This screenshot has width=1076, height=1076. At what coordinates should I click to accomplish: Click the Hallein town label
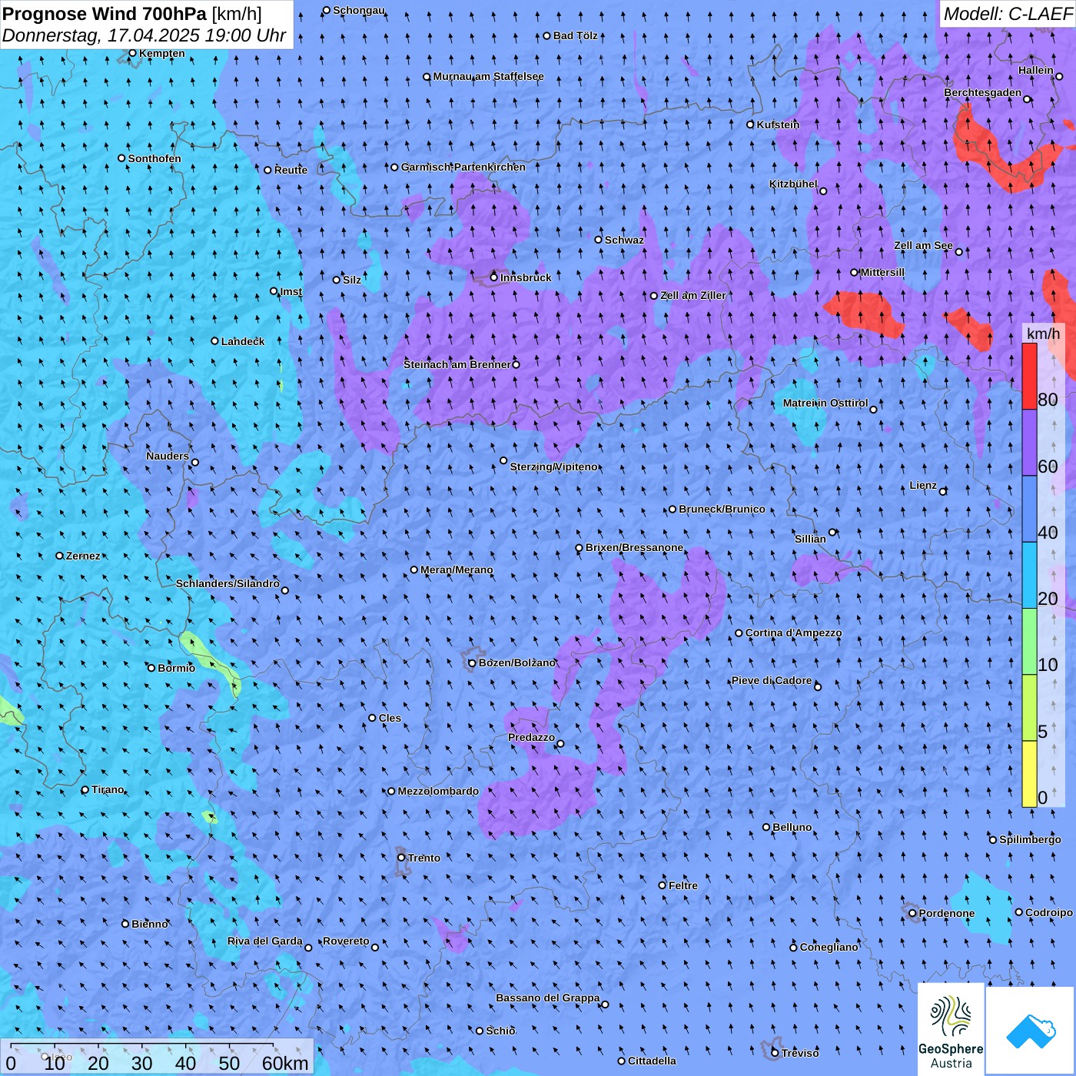click(x=1036, y=70)
